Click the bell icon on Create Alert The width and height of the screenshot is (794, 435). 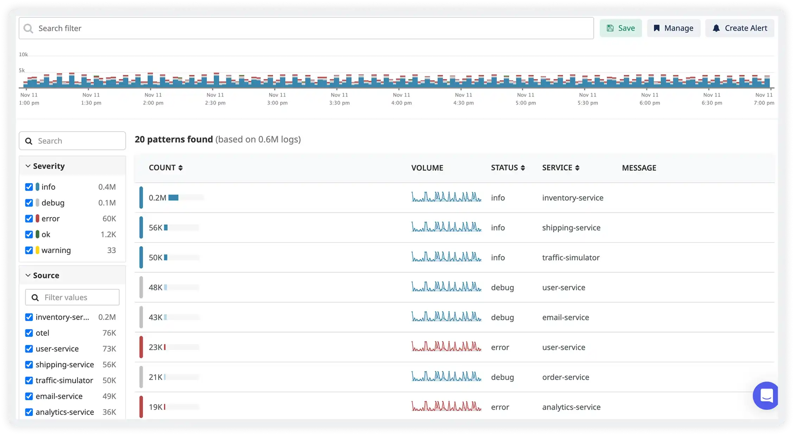coord(716,28)
